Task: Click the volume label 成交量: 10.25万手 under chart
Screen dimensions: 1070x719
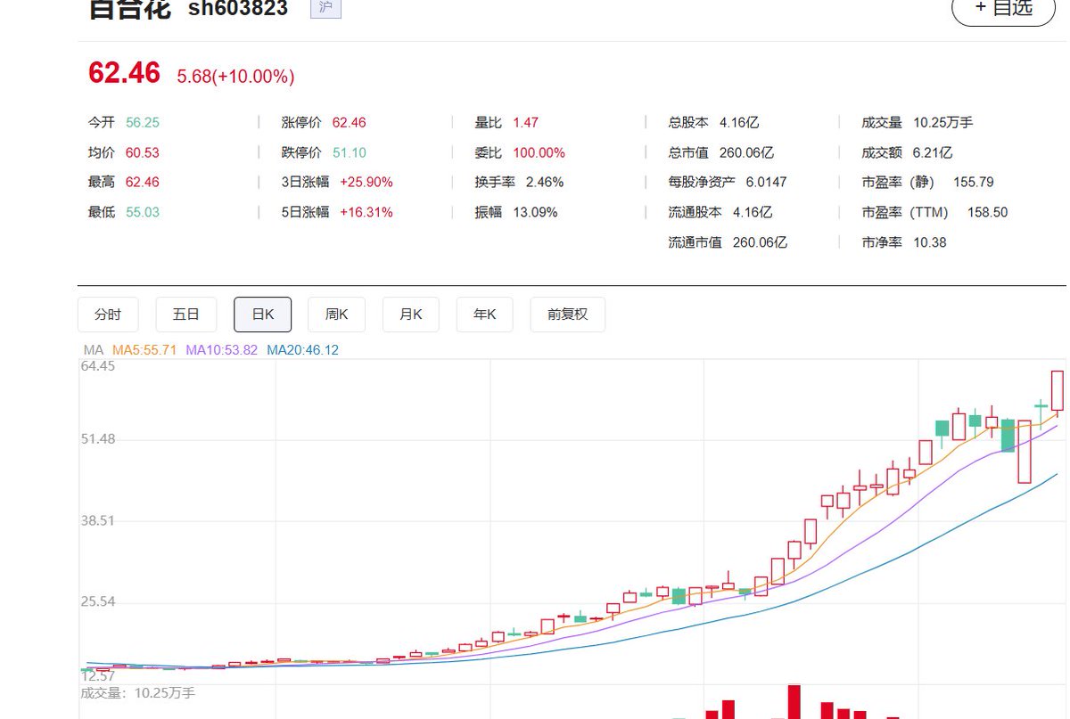Action: 137,693
